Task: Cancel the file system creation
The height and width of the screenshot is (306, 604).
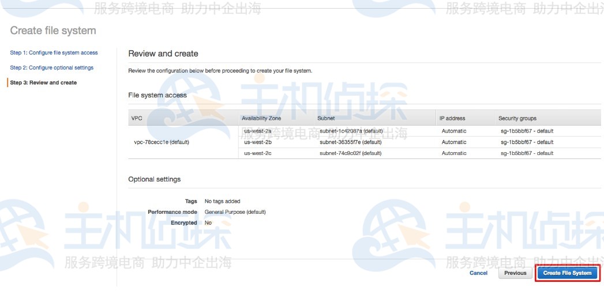Action: (478, 273)
